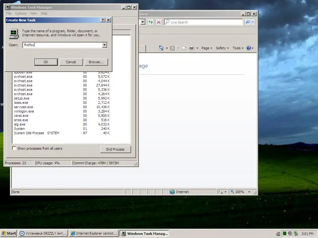
Task: Click the Live Search input box
Action: [x=204, y=22]
